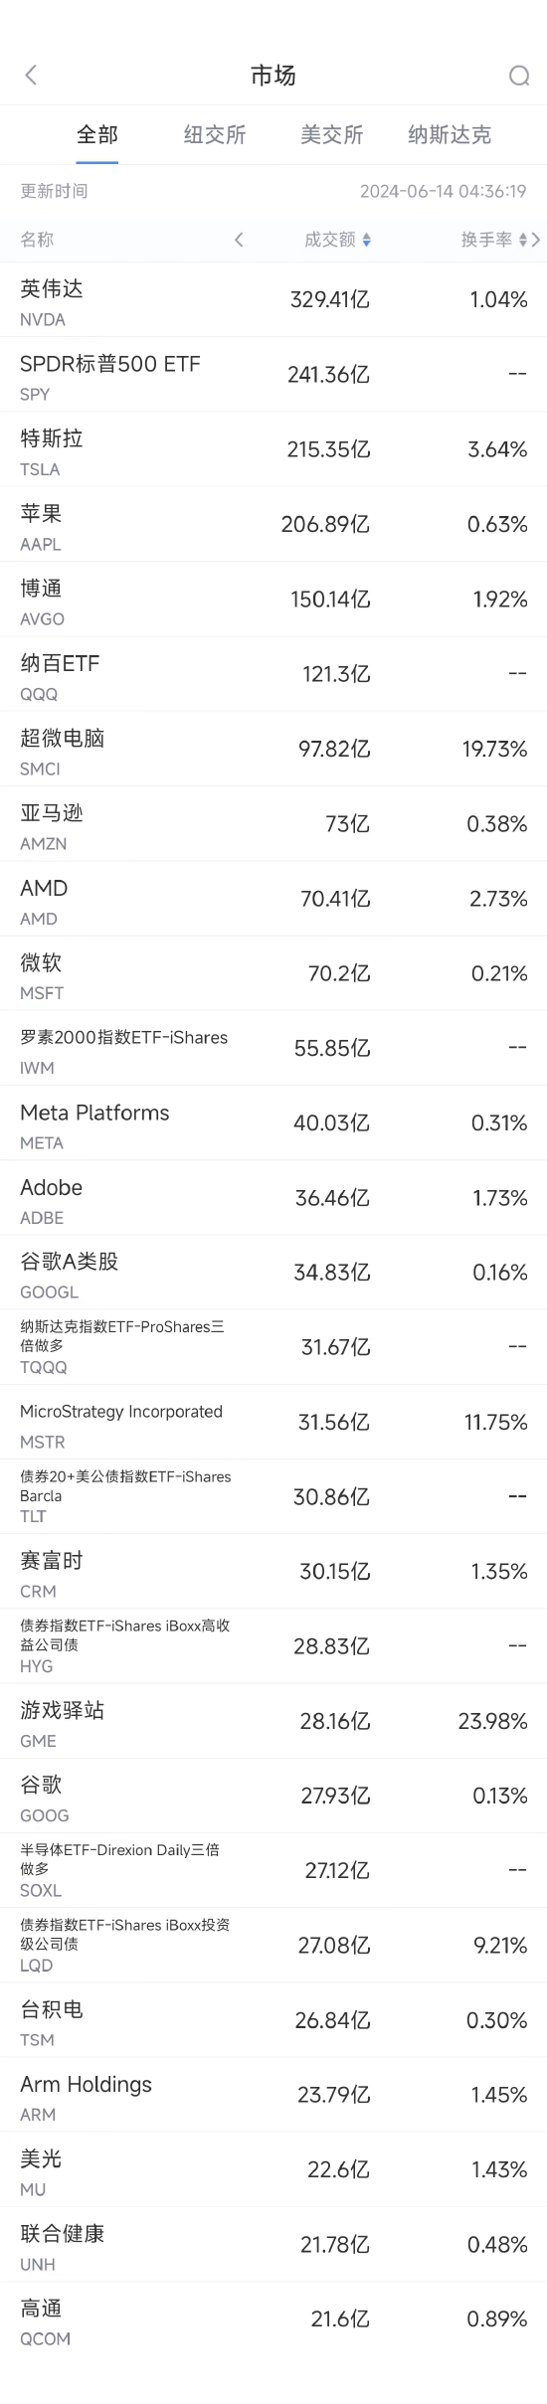Open the 超微电脑 SMCI entry
This screenshot has width=547, height=2404.
point(273,749)
